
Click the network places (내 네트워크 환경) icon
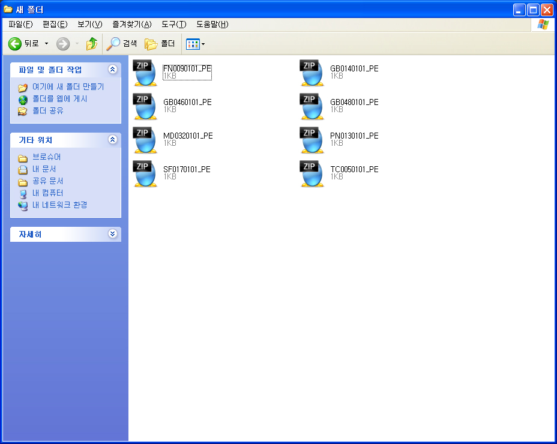point(23,206)
